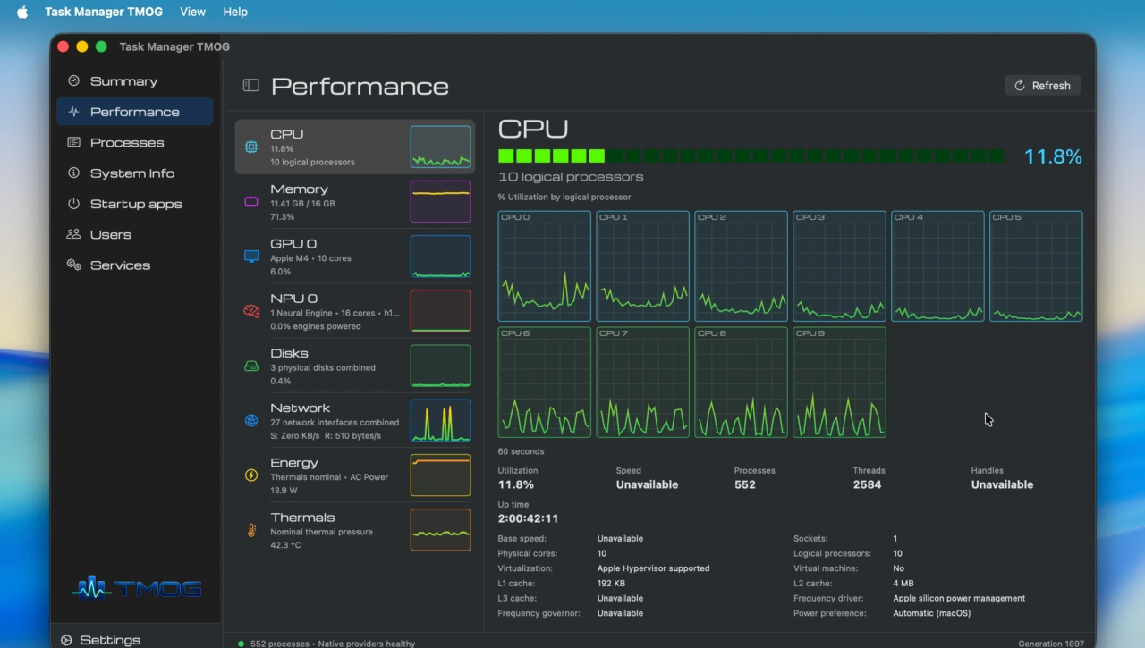Select the GPU 0 resource row
Screen dimensions: 1145x648
click(x=354, y=257)
